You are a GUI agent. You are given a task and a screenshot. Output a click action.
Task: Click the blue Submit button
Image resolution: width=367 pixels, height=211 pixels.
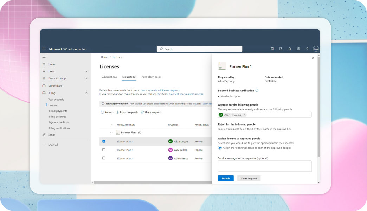point(226,178)
